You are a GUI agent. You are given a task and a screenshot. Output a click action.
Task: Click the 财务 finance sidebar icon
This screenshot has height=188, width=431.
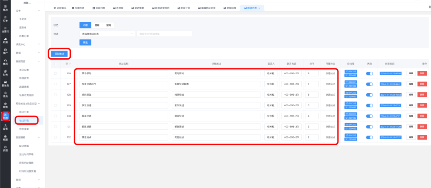click(5, 73)
